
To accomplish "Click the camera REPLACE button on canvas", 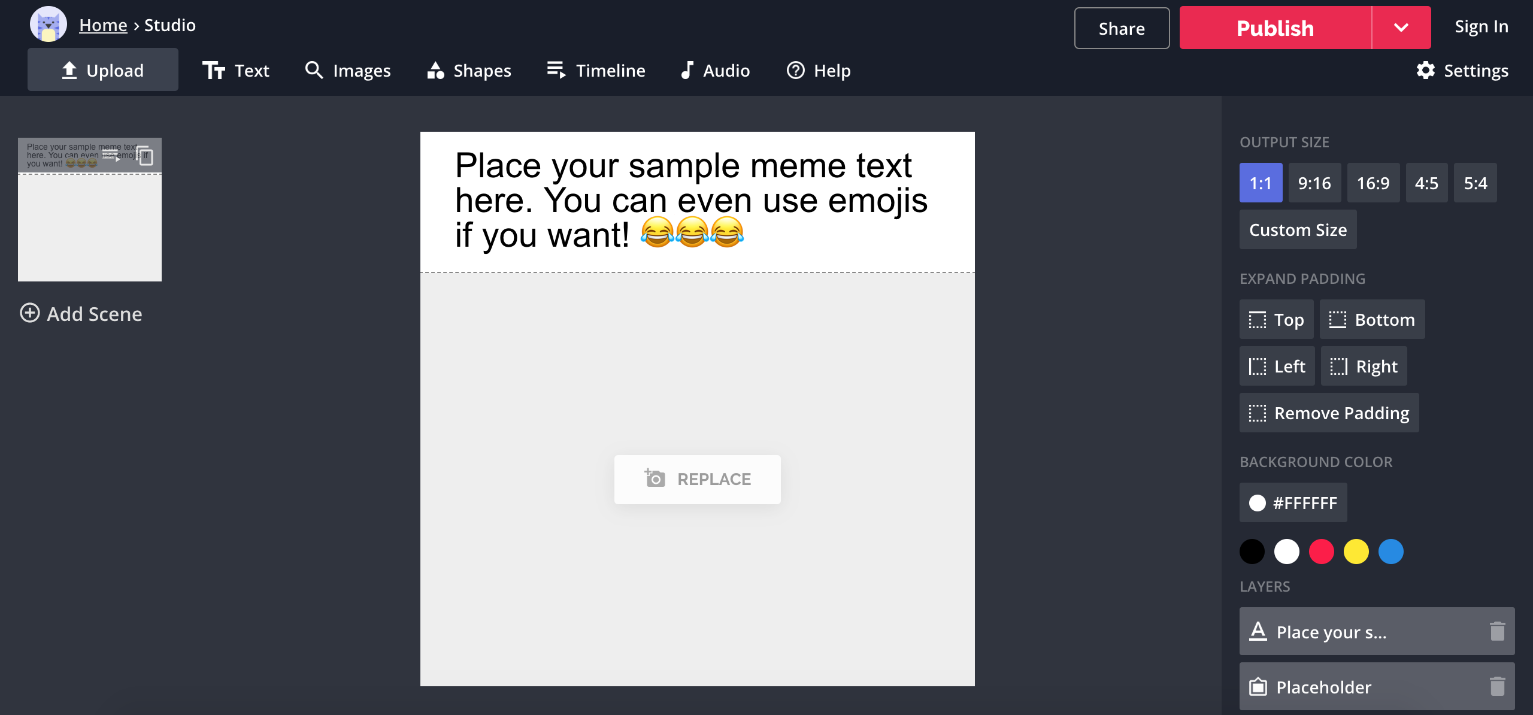I will click(x=697, y=479).
